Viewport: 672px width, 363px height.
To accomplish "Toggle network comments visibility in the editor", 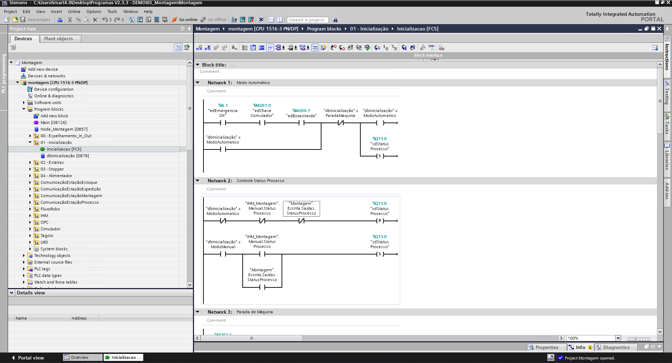I will click(x=270, y=47).
